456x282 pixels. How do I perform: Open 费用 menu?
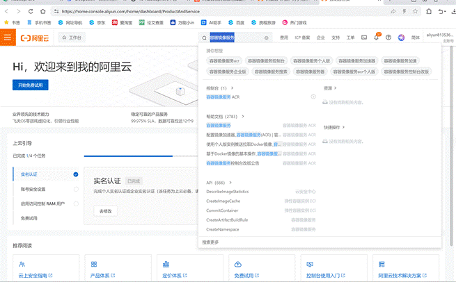point(284,38)
